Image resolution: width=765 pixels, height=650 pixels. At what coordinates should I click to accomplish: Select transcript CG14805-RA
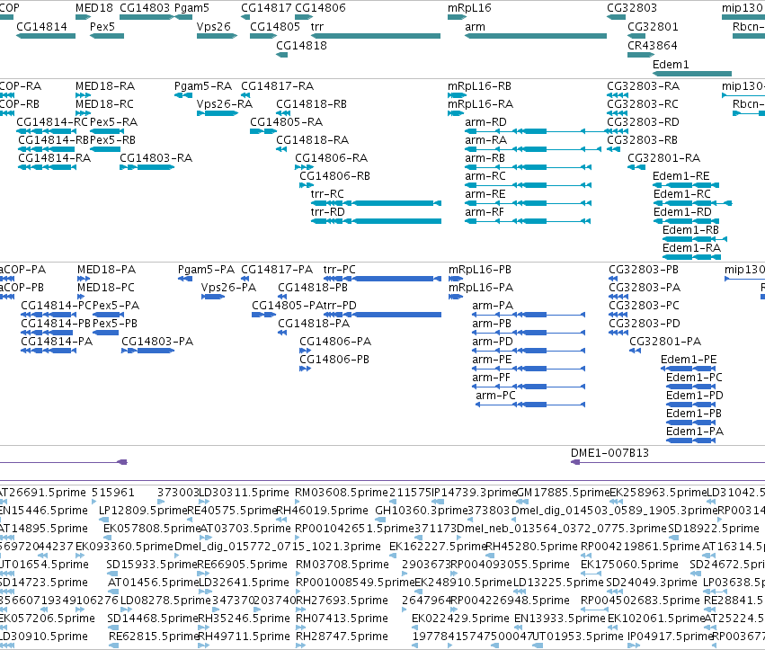pos(287,122)
